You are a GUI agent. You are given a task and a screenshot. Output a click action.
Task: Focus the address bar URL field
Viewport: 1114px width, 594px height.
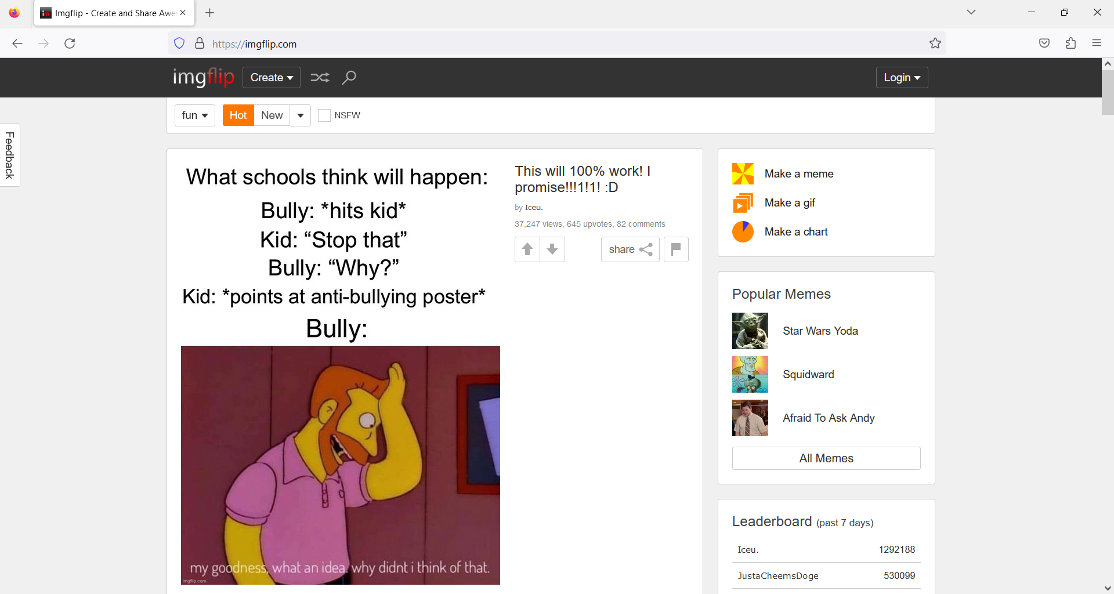(557, 44)
